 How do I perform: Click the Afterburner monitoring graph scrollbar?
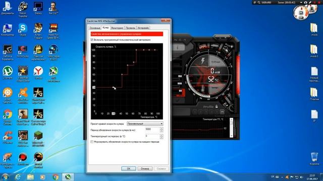232,128
